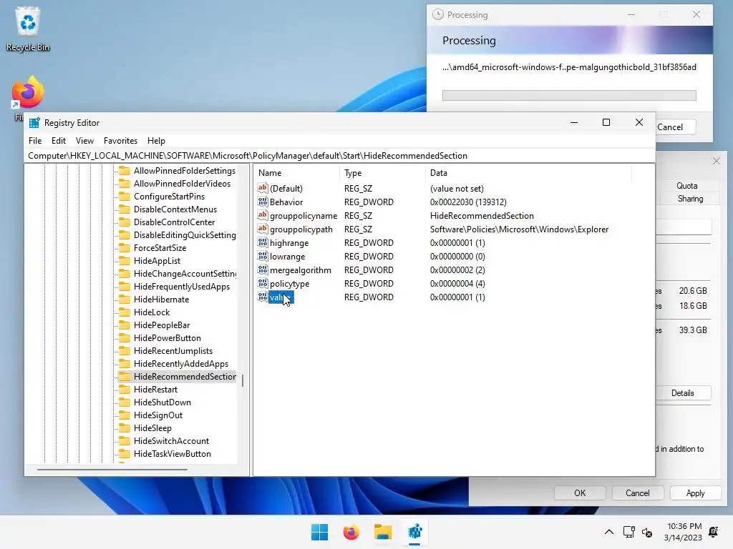Open the Recycle Bin desktop icon
The image size is (733, 549).
(28, 29)
